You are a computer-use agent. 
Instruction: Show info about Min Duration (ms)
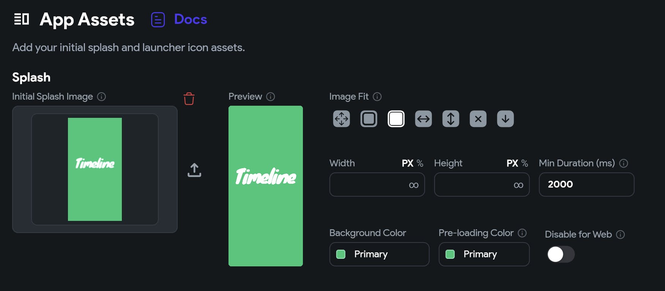pos(624,163)
